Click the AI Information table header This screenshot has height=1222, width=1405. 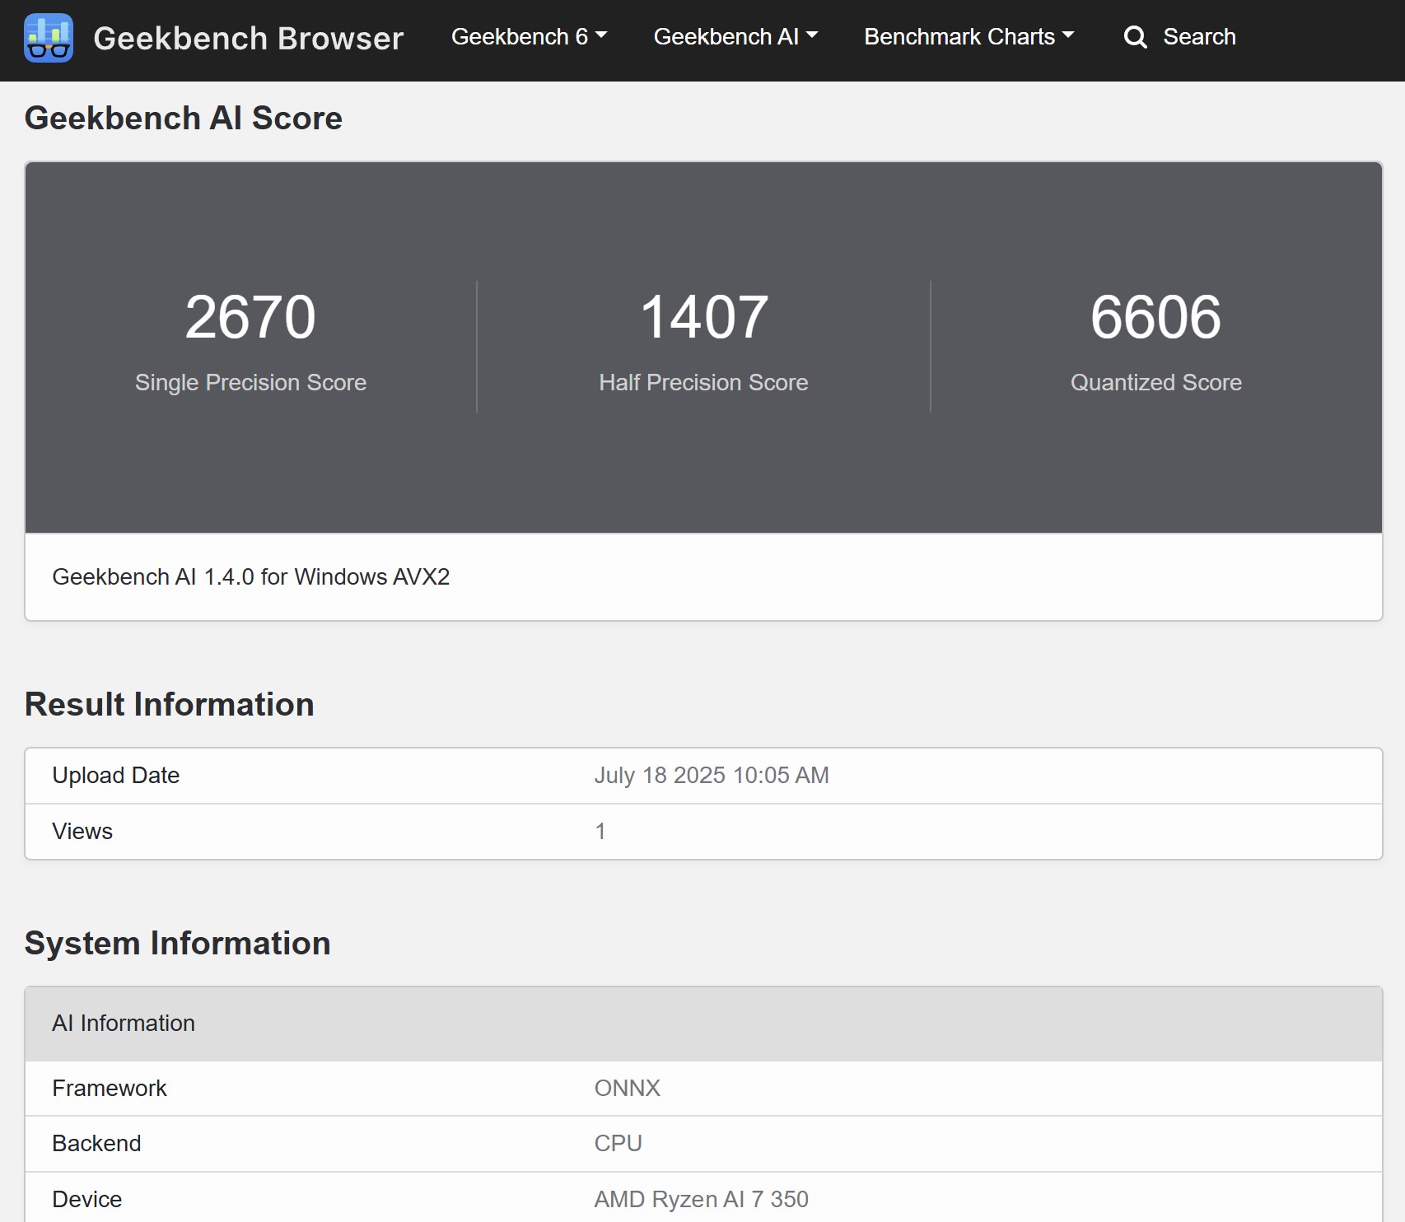703,1024
